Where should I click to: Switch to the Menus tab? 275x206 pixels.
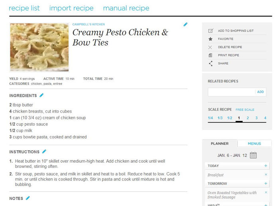click(x=254, y=144)
